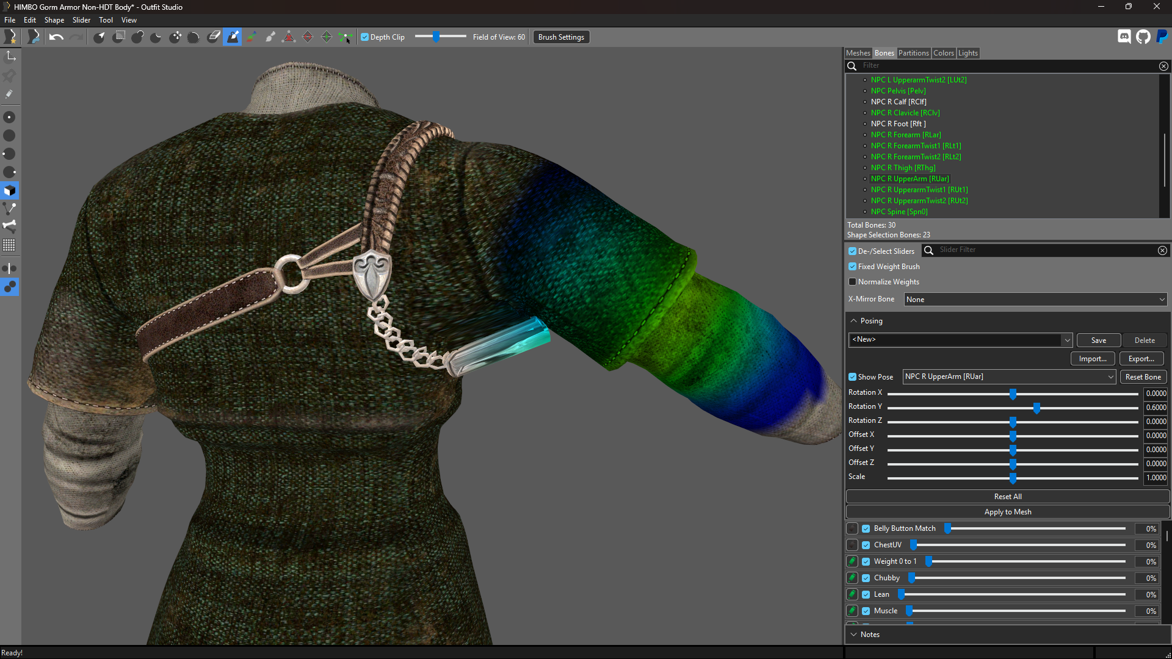Toggle the Depth Clip checkbox
This screenshot has height=659, width=1172.
point(365,37)
